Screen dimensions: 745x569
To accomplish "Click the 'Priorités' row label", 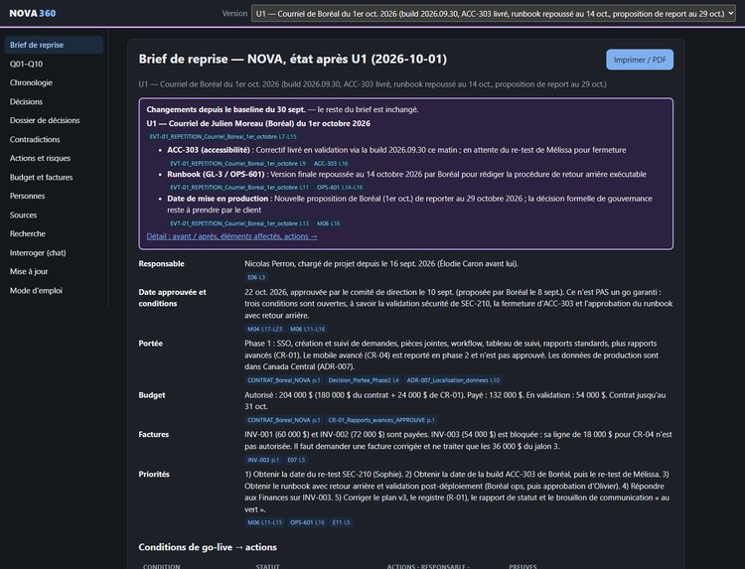I will [154, 474].
